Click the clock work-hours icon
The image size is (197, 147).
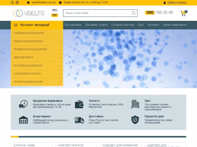pyautogui.click(x=60, y=2)
